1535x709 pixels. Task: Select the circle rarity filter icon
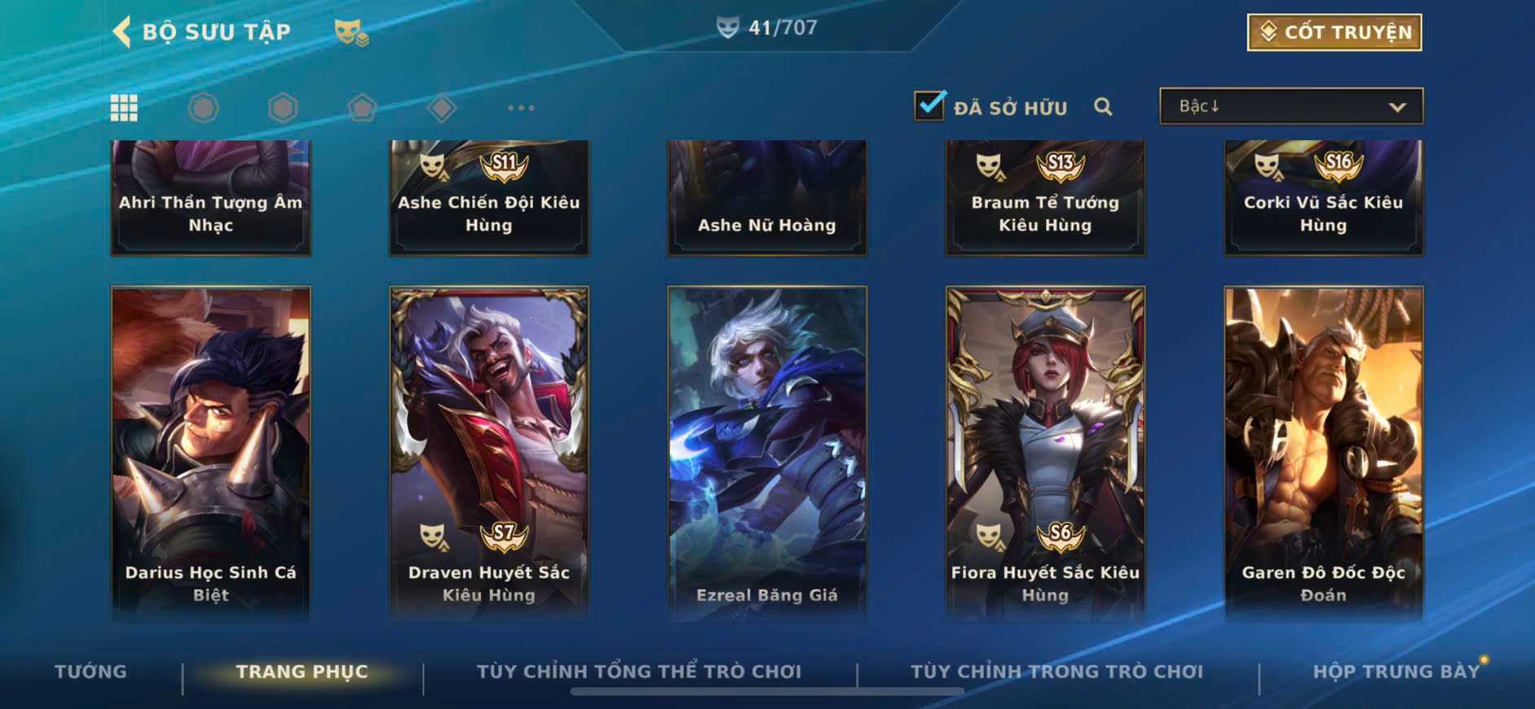(x=203, y=108)
